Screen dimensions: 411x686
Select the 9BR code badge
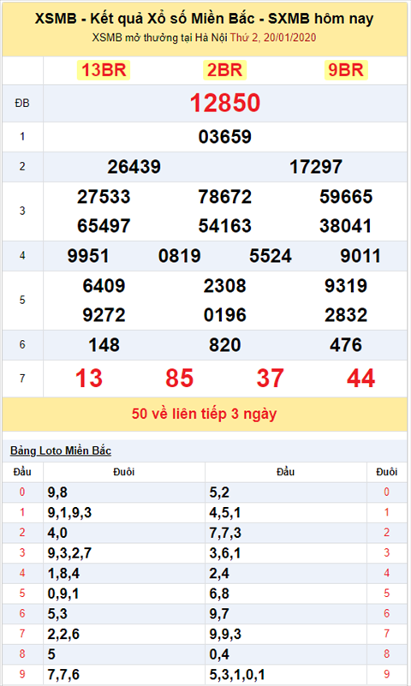(346, 70)
